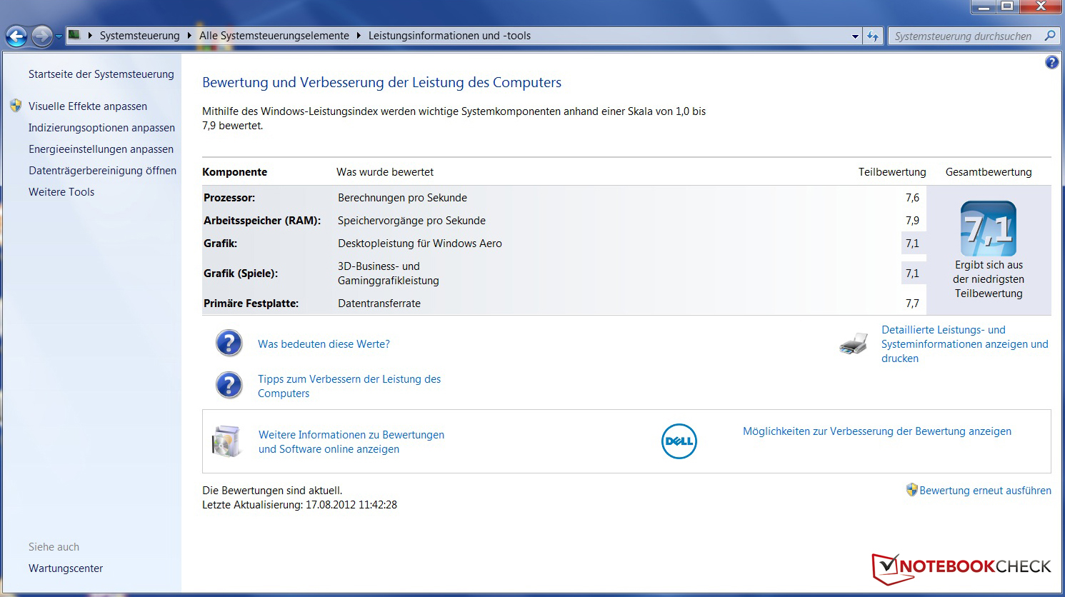Image resolution: width=1065 pixels, height=597 pixels.
Task: Expand the arrow after Alle Systemsteuerungselemente
Action: pyautogui.click(x=359, y=36)
